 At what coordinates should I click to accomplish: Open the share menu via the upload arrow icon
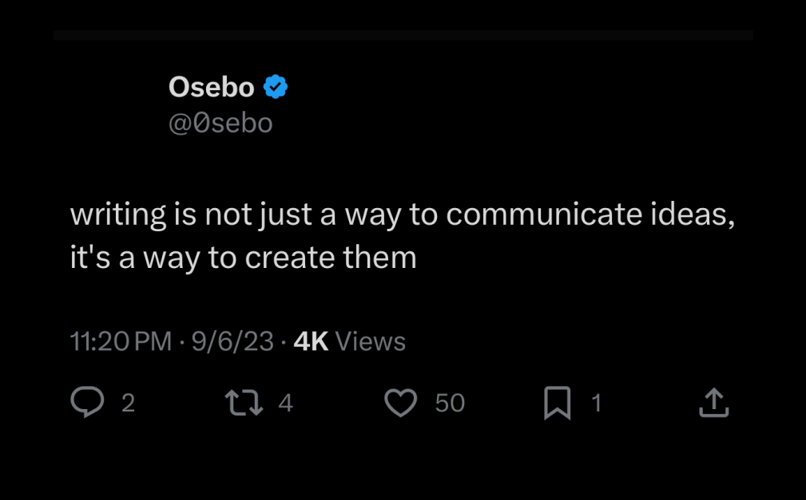tap(713, 403)
